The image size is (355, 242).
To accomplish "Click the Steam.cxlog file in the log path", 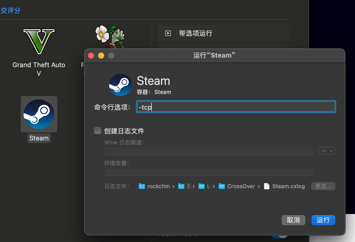I will tap(285, 186).
